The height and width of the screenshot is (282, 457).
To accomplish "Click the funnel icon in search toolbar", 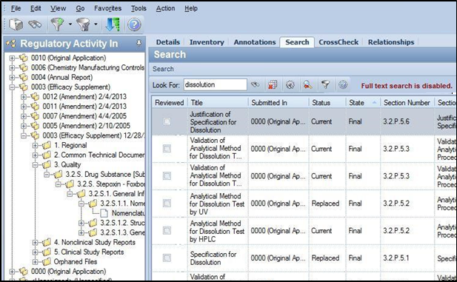I will pos(325,85).
